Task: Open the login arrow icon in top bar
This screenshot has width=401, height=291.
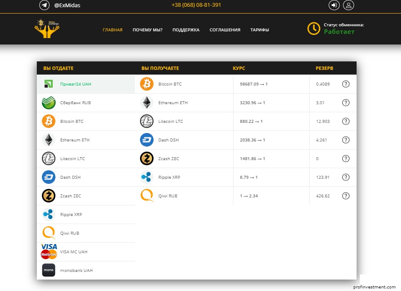Action: click(x=334, y=5)
